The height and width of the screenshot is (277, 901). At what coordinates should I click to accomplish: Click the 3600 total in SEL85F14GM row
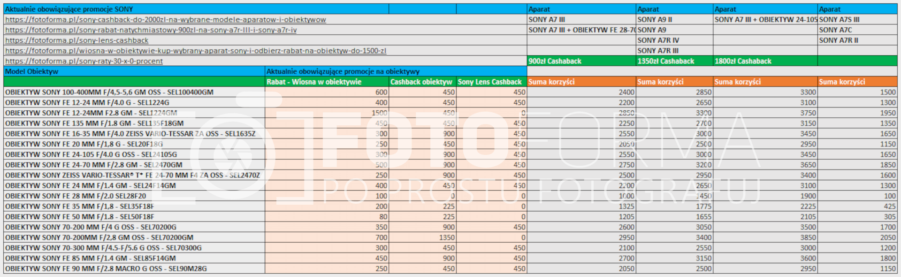765,258
